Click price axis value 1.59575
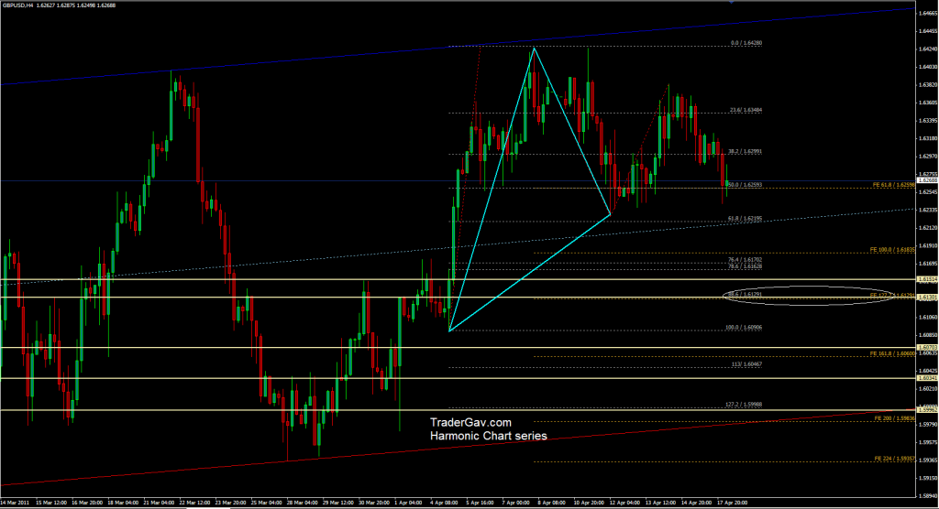 click(x=928, y=442)
